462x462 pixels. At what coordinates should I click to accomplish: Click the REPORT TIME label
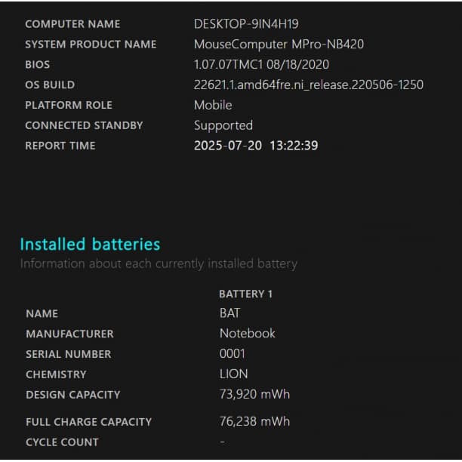coord(60,146)
